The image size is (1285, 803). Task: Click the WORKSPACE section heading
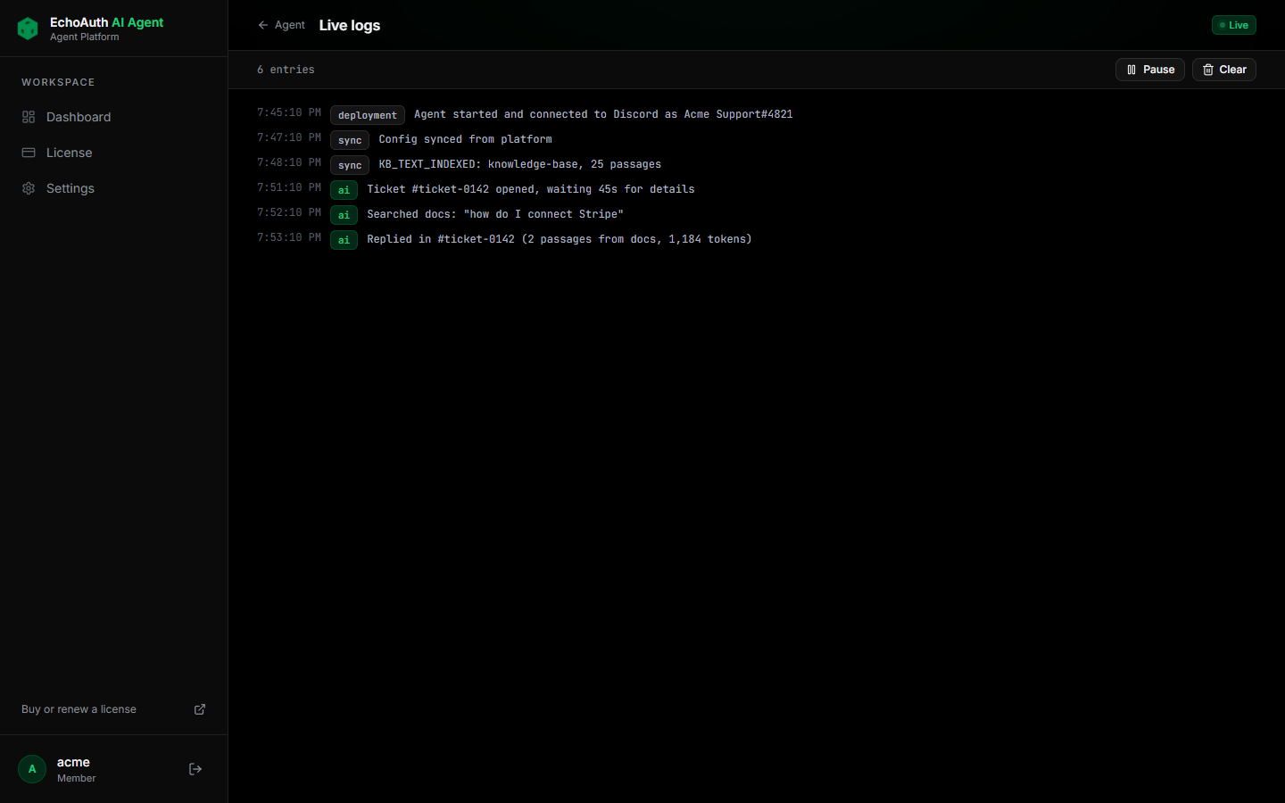tap(58, 82)
